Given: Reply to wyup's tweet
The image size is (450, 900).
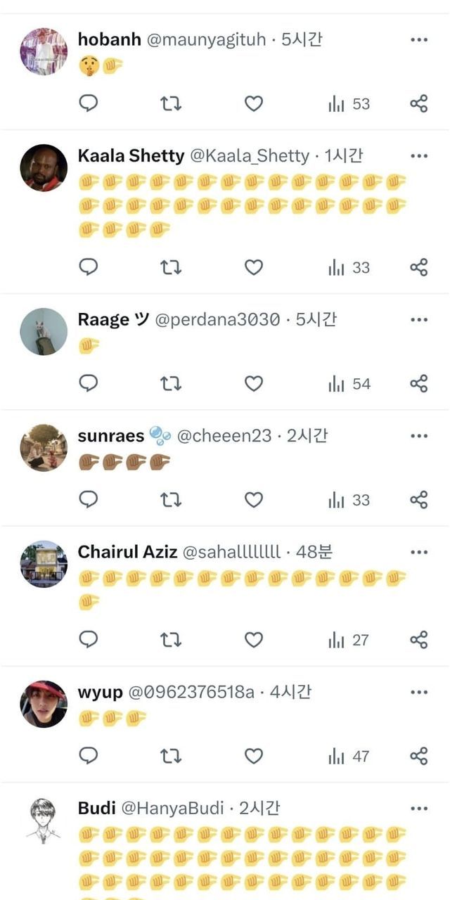Looking at the screenshot, I should (x=88, y=757).
